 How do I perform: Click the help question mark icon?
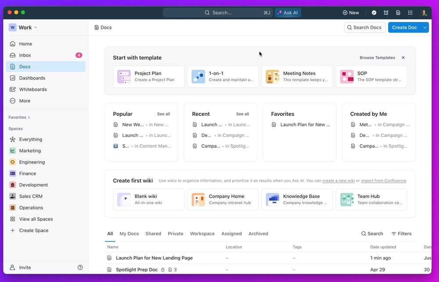click(x=80, y=268)
